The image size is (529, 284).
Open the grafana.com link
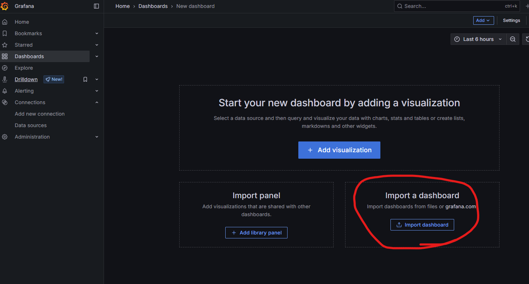pyautogui.click(x=461, y=206)
